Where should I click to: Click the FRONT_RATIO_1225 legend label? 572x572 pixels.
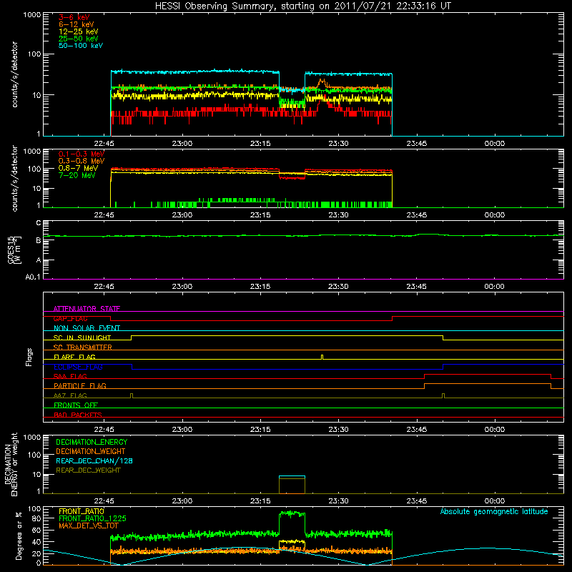point(92,518)
